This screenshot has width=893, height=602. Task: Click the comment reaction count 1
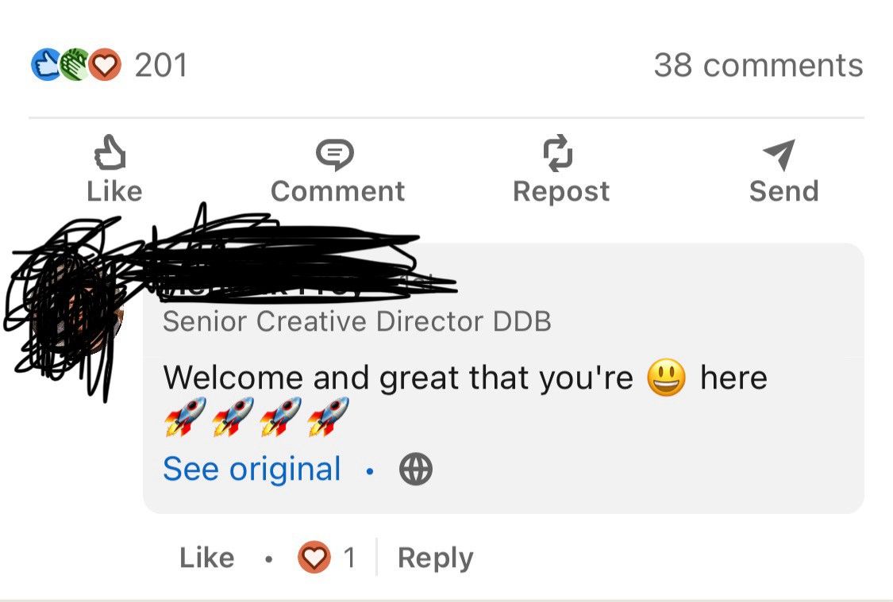point(349,558)
